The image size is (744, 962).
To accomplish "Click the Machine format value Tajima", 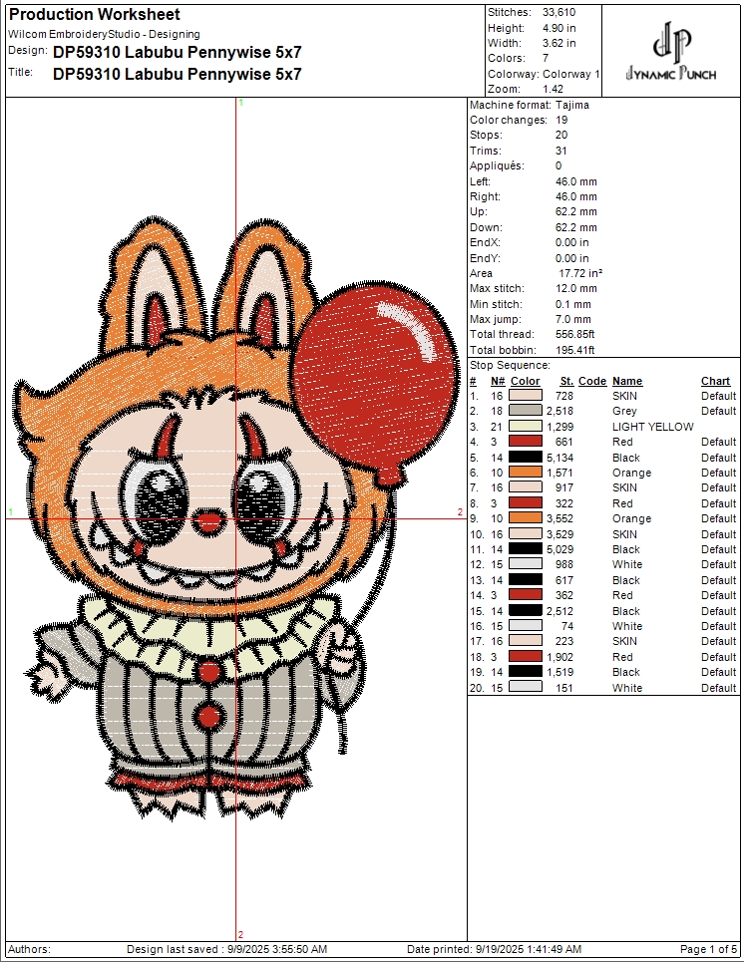I will pyautogui.click(x=572, y=105).
